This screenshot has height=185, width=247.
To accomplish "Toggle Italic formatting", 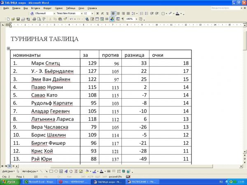I will [102, 13].
